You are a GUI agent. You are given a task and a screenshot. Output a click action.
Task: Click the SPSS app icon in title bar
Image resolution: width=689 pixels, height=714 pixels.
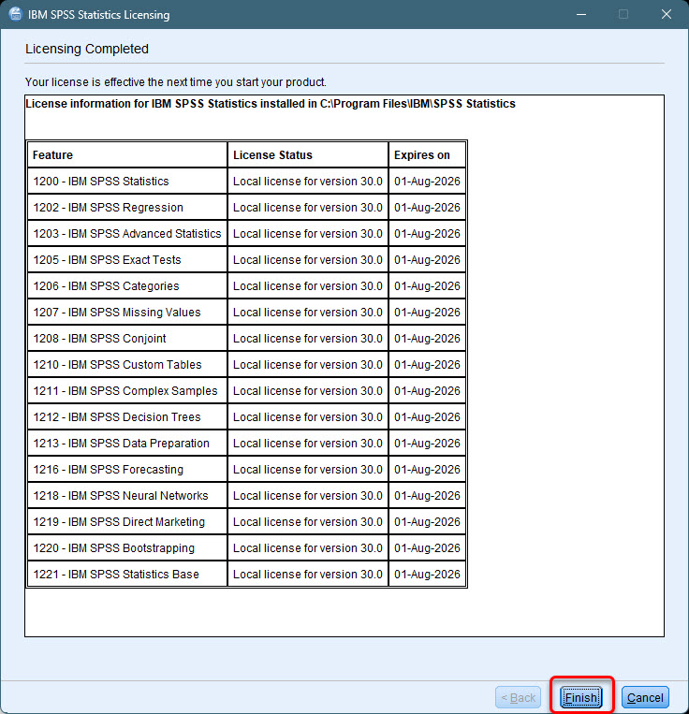pos(15,14)
